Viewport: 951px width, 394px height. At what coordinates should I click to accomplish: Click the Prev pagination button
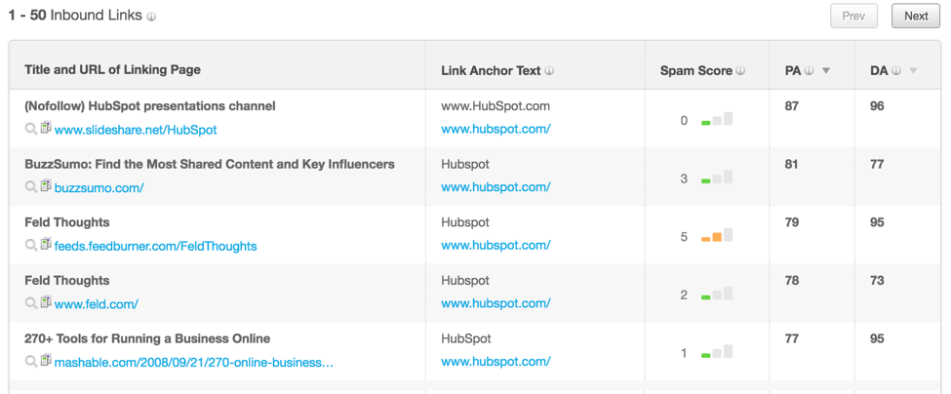(x=853, y=16)
